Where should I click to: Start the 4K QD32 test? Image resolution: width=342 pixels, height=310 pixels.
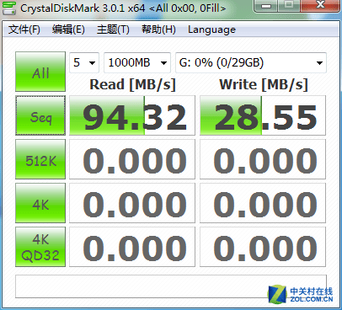click(x=40, y=247)
